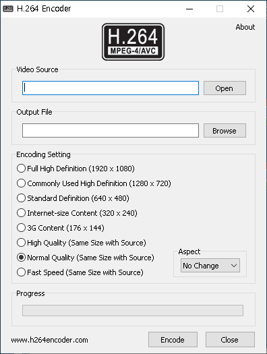Minimize the H.264 Encoder window

point(189,9)
